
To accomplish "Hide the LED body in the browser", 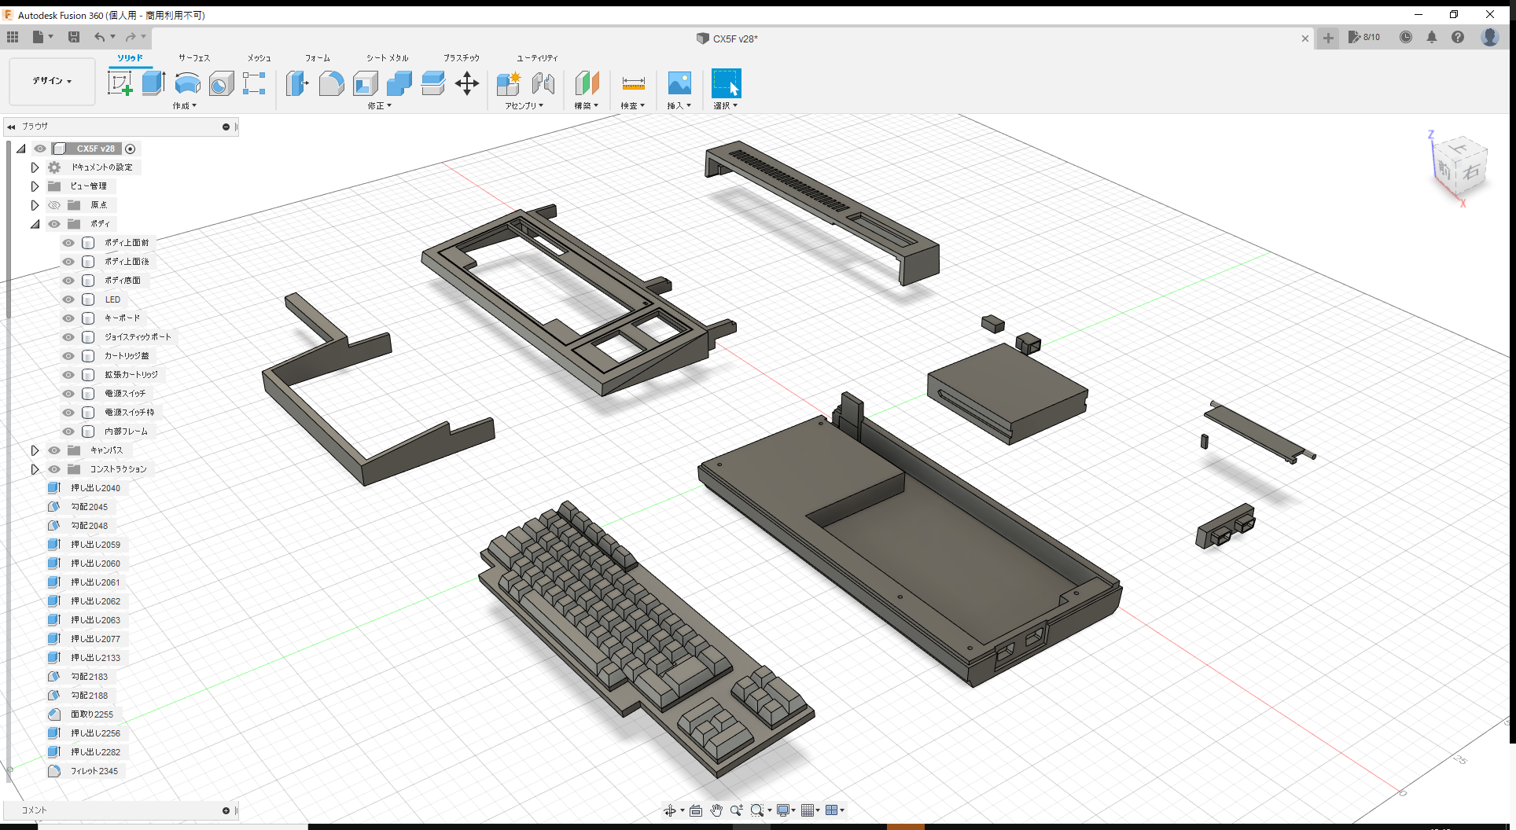I will tap(68, 299).
